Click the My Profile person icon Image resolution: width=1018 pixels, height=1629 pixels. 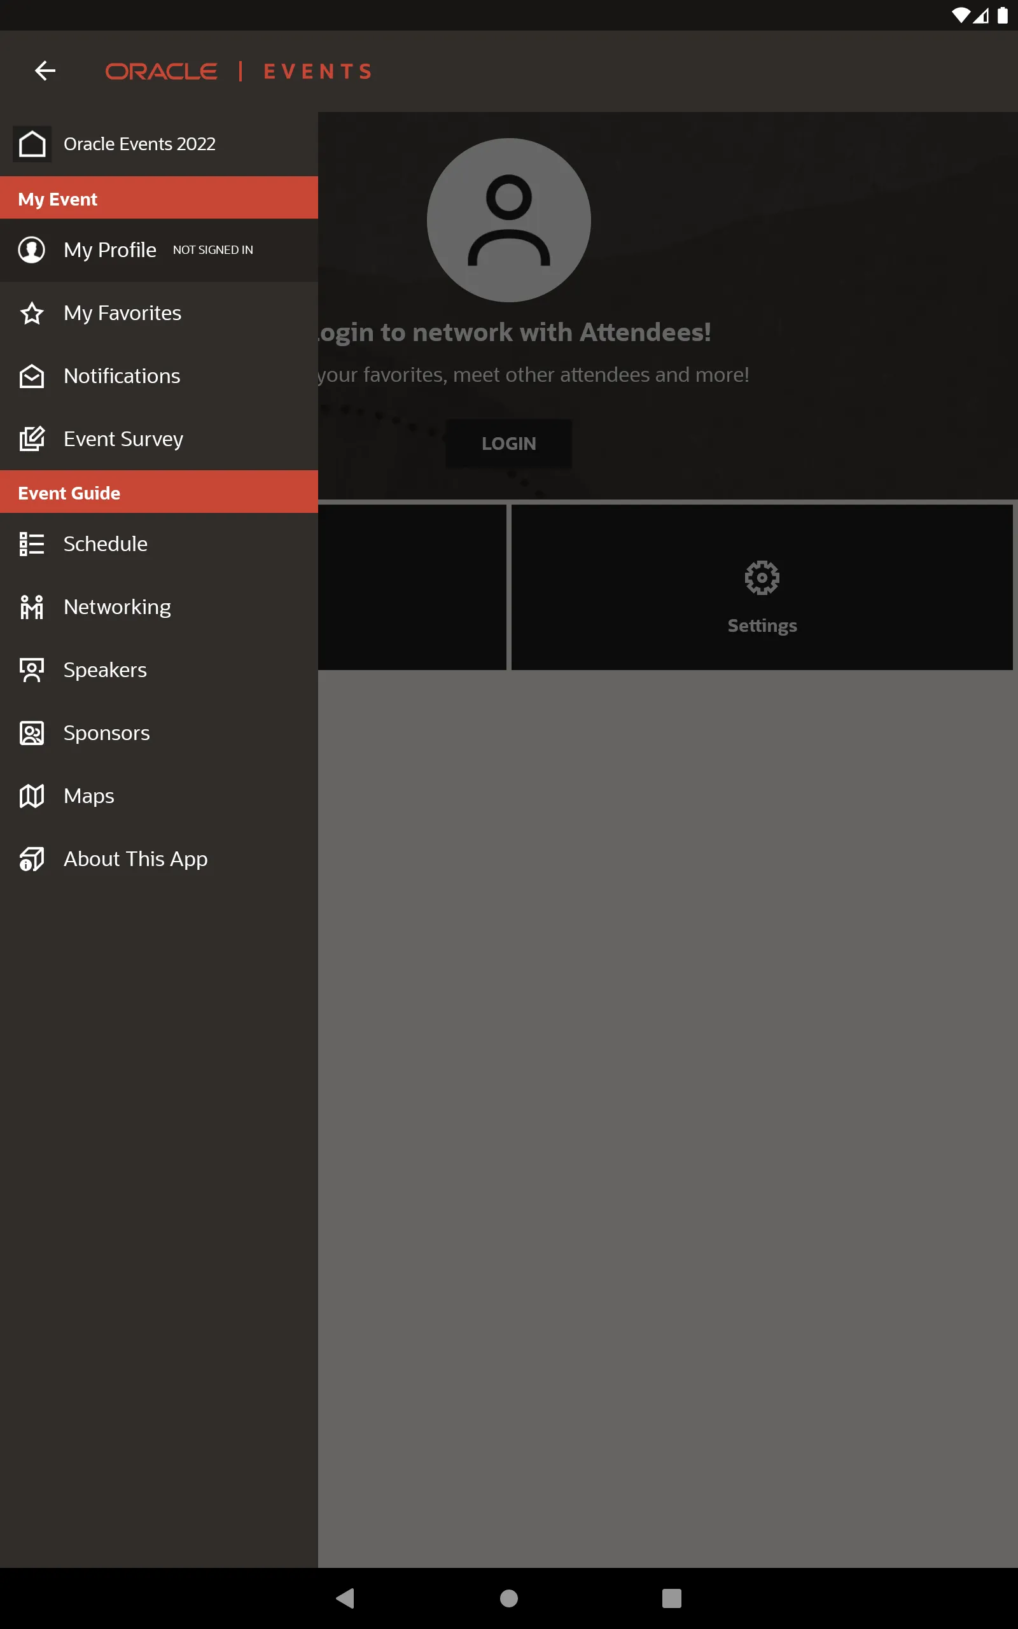(x=32, y=249)
